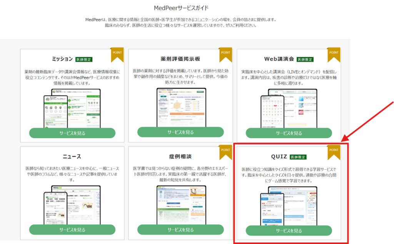This screenshot has width=394, height=244.
Task: Click the POINT ribbon on the 症例相談 card
Action: point(225,152)
